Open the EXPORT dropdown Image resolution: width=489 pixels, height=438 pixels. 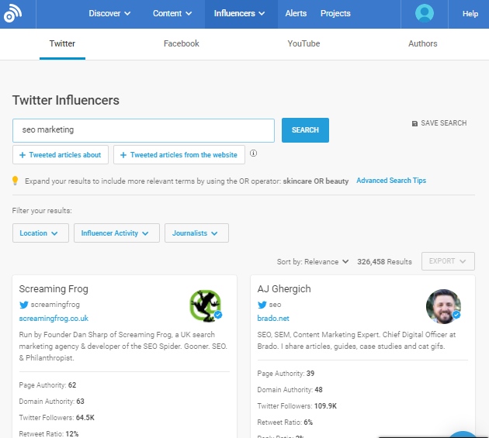pyautogui.click(x=448, y=261)
